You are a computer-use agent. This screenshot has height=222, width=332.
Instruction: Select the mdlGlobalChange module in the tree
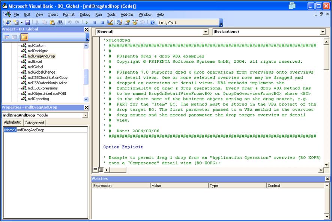[x=41, y=72]
